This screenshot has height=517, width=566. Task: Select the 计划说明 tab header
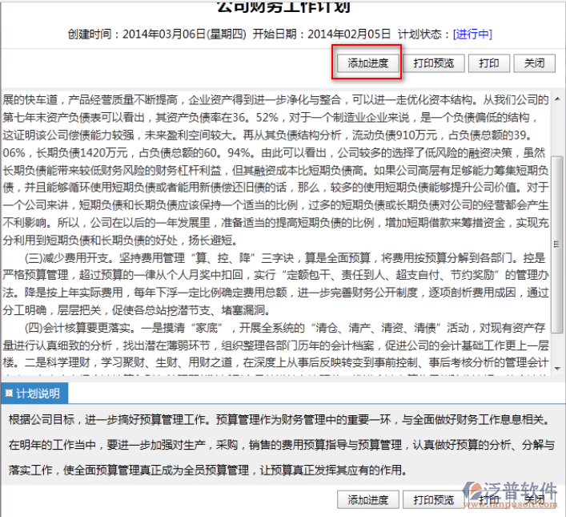(37, 393)
